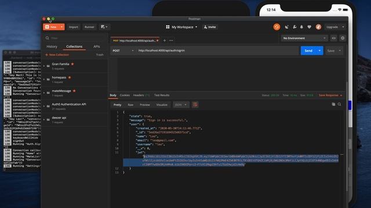Click the Upgrade button
Viewport: 371px width, 208px height.
coord(332,27)
